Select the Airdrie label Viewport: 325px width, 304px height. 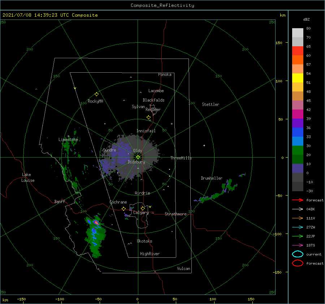(142, 193)
